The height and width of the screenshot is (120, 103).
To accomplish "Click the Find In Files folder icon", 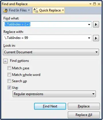I will [5, 10].
